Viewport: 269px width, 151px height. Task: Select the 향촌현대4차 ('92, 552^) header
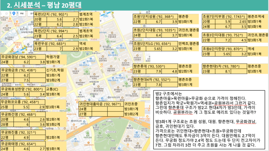pos(155,80)
